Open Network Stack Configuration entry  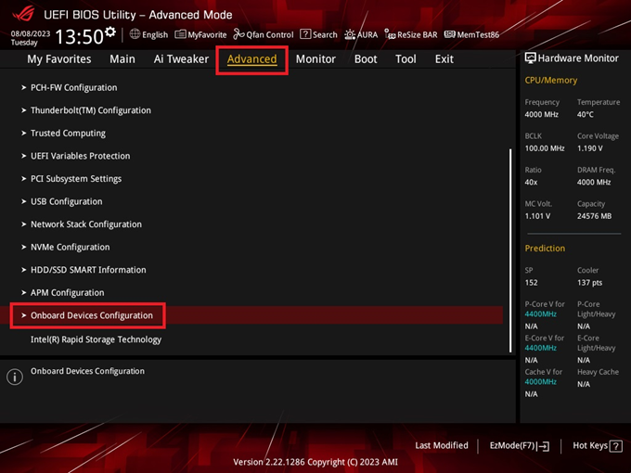tap(86, 224)
